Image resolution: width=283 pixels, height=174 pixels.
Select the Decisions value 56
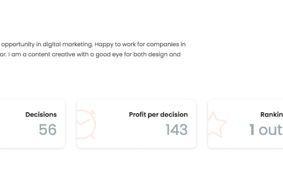[47, 130]
